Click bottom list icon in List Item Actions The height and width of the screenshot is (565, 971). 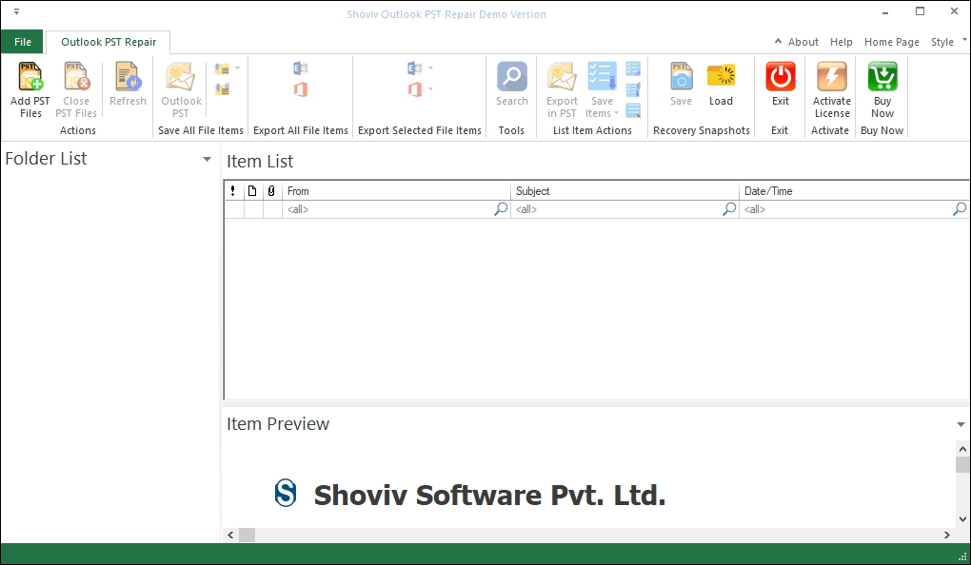[x=633, y=110]
